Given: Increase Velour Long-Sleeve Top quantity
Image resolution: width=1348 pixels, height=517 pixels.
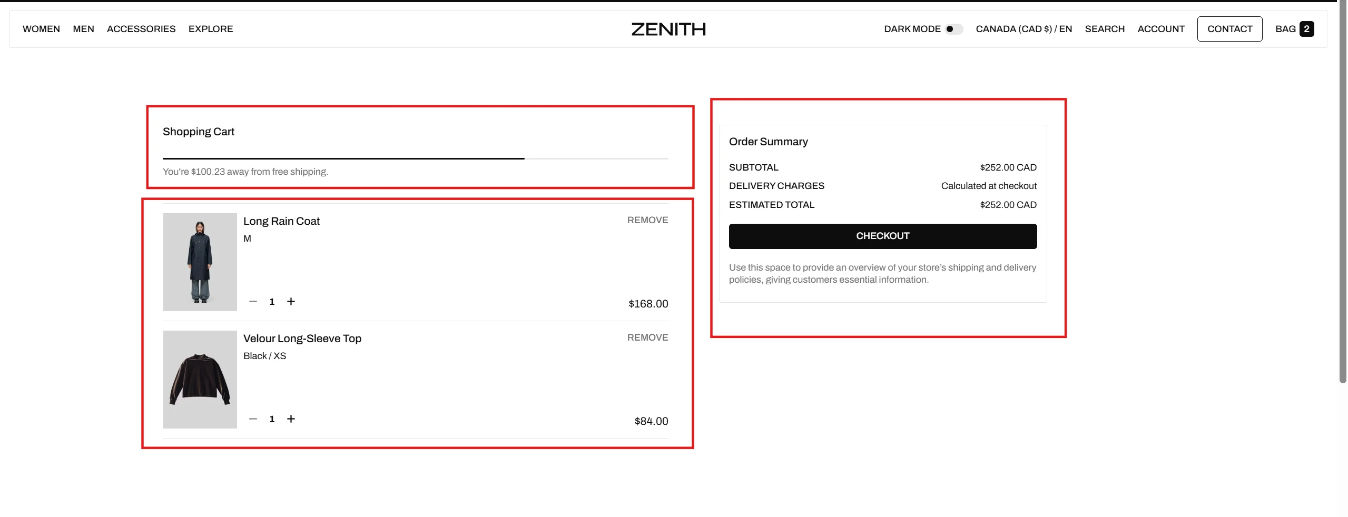Looking at the screenshot, I should tap(291, 419).
